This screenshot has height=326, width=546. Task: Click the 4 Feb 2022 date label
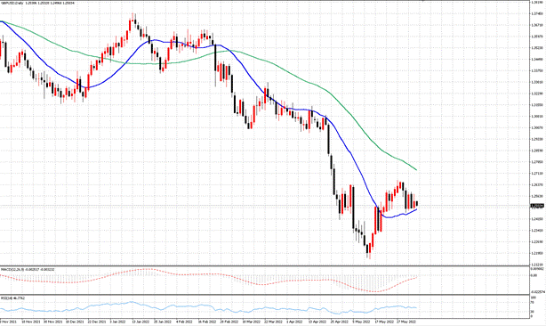tap(184, 322)
